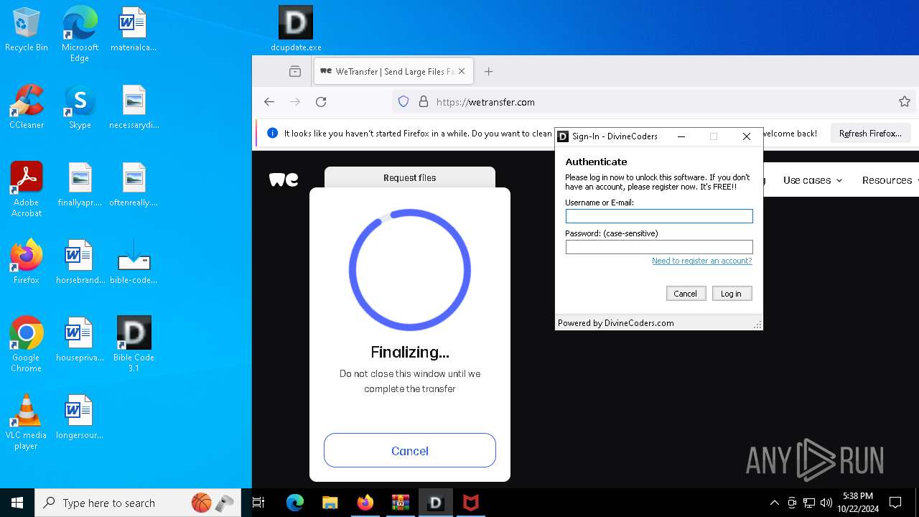Open File Explorer from taskbar
The height and width of the screenshot is (517, 919).
pyautogui.click(x=330, y=503)
